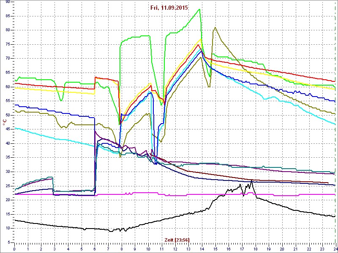Select the 90 label on the temperature axis

pyautogui.click(x=8, y=2)
